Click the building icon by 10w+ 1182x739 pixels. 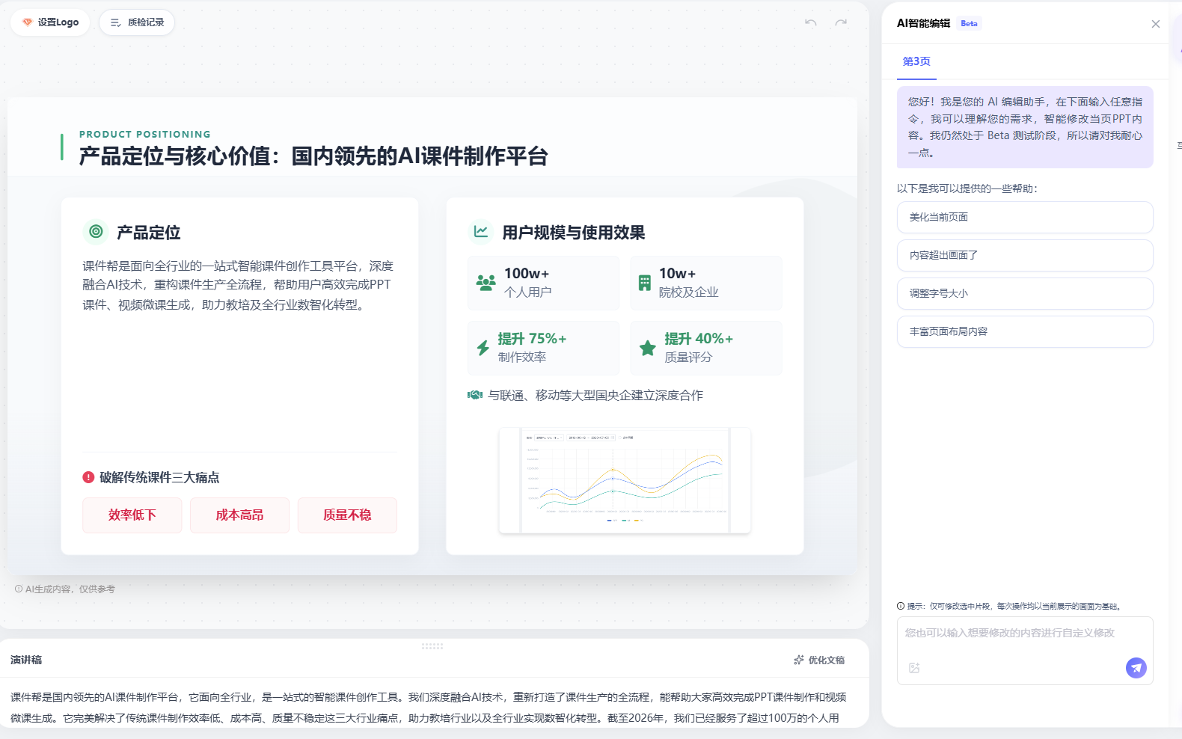(x=644, y=283)
